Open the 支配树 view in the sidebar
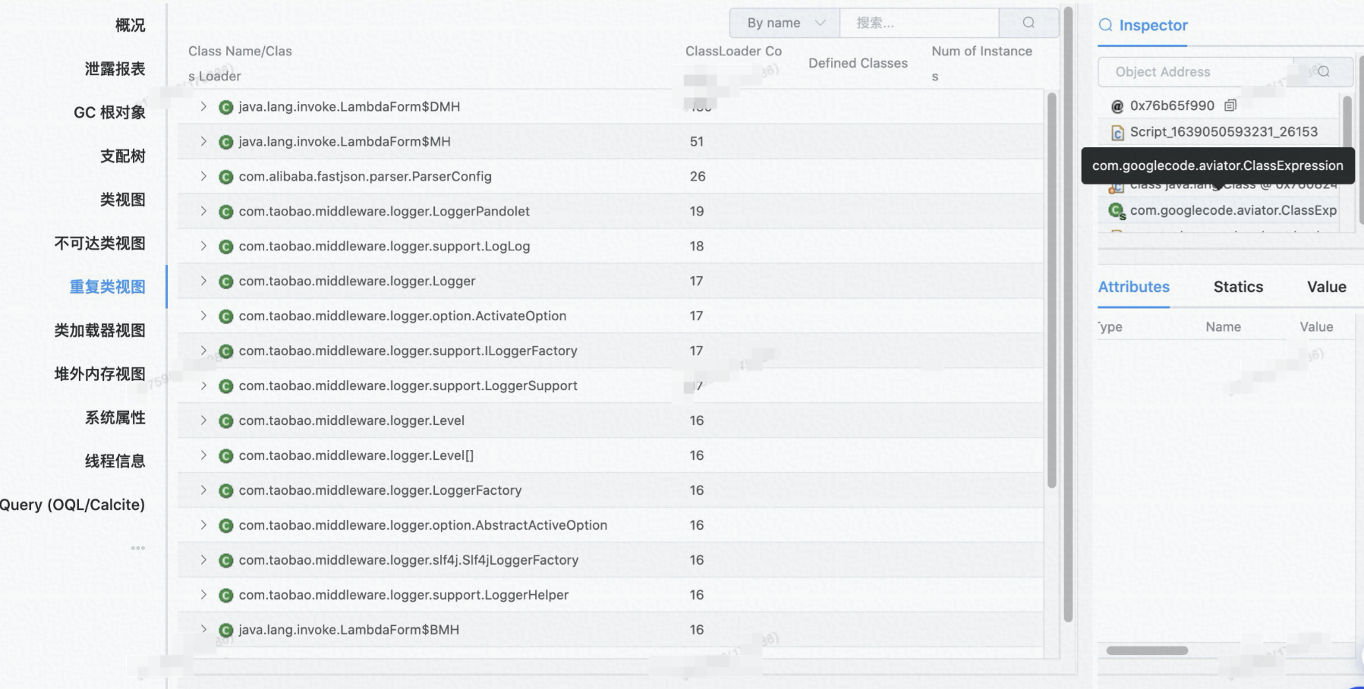Image resolution: width=1364 pixels, height=689 pixels. 122,156
